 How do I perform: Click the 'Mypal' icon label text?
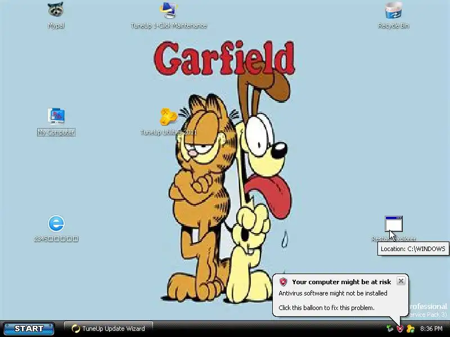(56, 25)
